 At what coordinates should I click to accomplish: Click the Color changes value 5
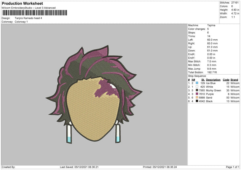(x=208, y=29)
